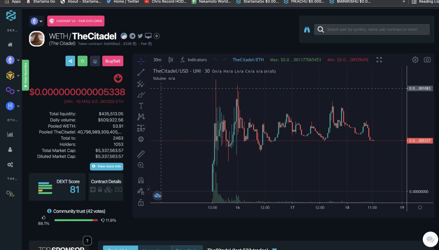
Task: Toggle magnet mode on chart
Action: coord(141,180)
